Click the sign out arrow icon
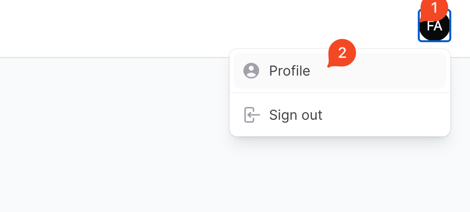 (x=252, y=115)
